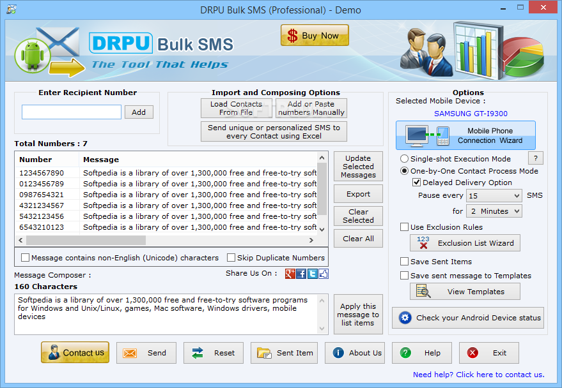Click inside the message composer text area
562x388 pixels.
point(167,315)
